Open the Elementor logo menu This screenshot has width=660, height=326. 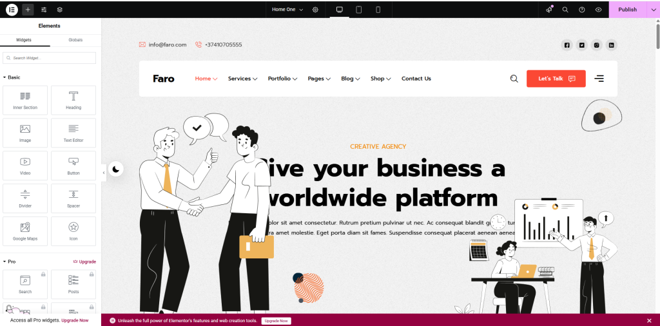[x=12, y=10]
